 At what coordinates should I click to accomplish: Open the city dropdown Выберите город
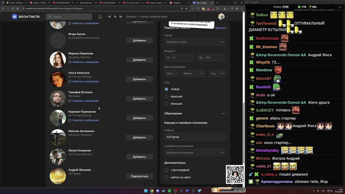pyautogui.click(x=195, y=42)
